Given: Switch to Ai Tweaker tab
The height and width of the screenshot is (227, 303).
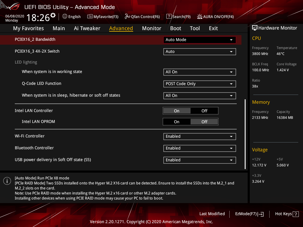Looking at the screenshot, I should (x=87, y=28).
